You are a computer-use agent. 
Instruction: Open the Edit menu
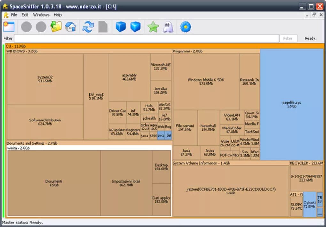pyautogui.click(x=25, y=15)
